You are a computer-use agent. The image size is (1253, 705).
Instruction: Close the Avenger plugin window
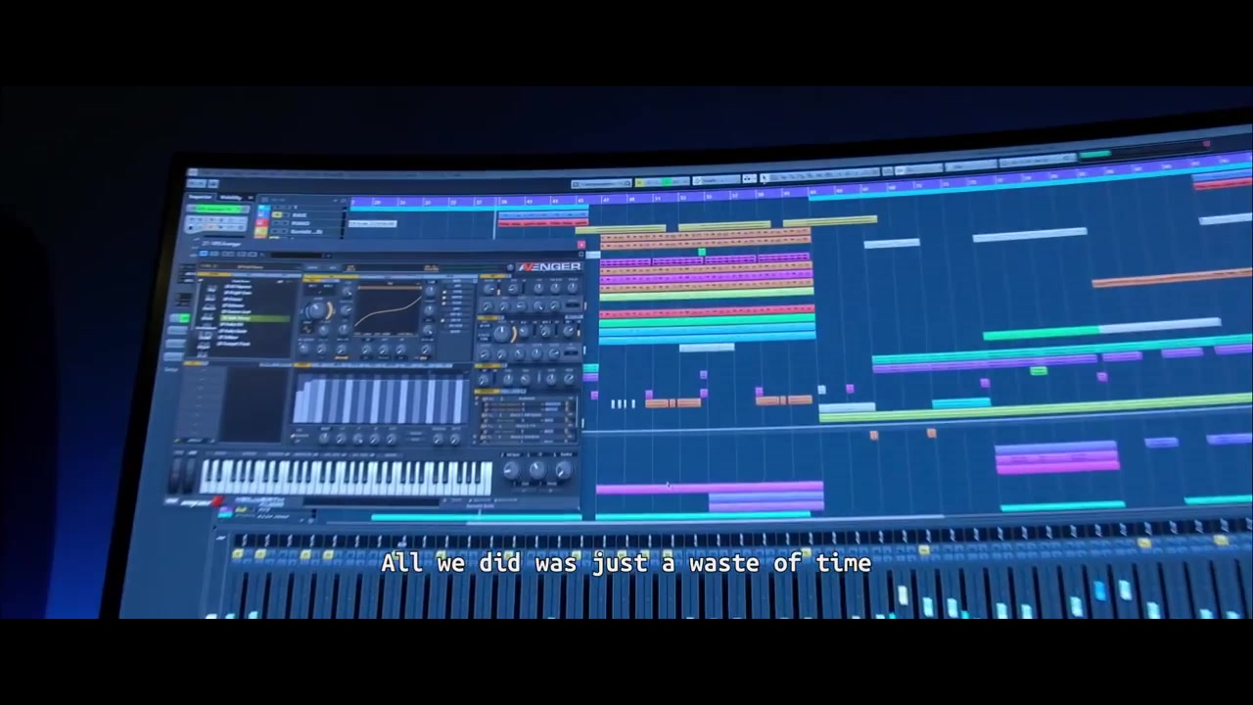click(x=580, y=245)
